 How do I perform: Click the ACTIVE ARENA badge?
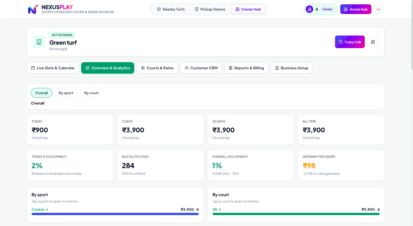tap(62, 35)
